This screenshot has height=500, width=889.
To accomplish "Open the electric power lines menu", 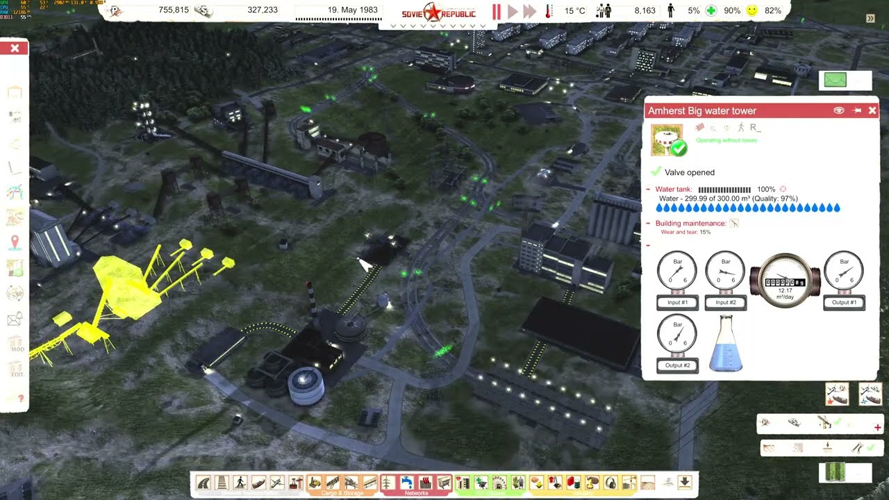I will click(388, 482).
